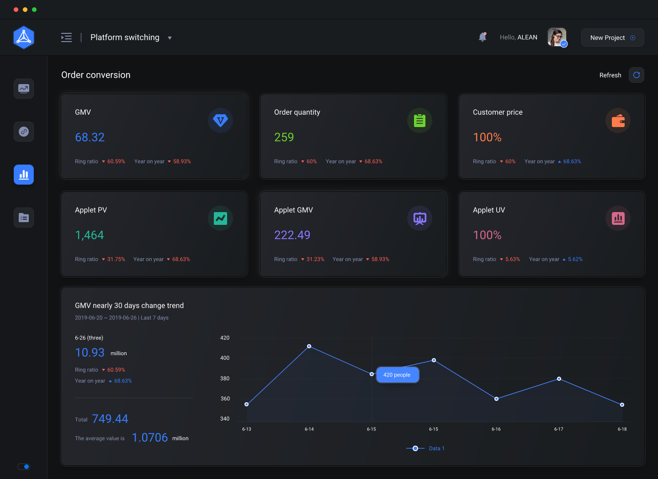Screen dimensions: 658x479
Task: Collapse the sidebar with the menu icon
Action: pyautogui.click(x=66, y=37)
